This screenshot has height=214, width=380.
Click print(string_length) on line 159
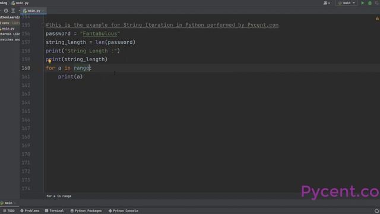pyautogui.click(x=77, y=59)
